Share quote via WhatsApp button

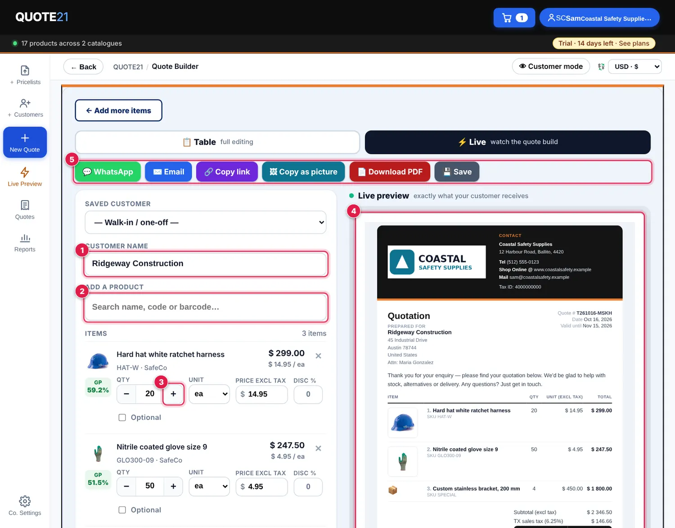click(108, 172)
